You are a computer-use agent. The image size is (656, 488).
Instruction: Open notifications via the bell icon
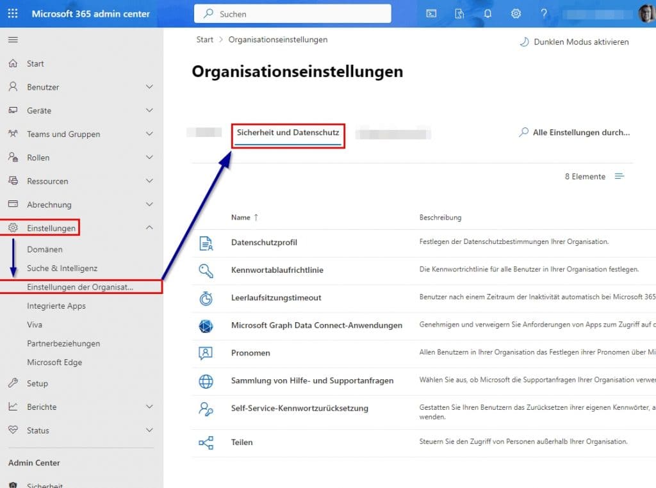(488, 13)
